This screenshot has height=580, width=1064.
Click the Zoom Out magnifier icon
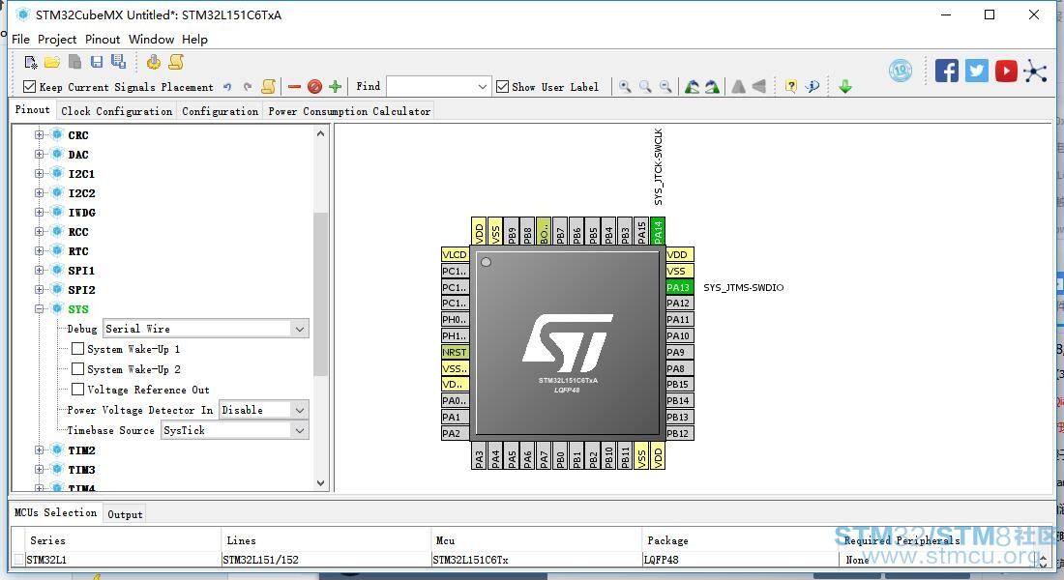[x=665, y=87]
